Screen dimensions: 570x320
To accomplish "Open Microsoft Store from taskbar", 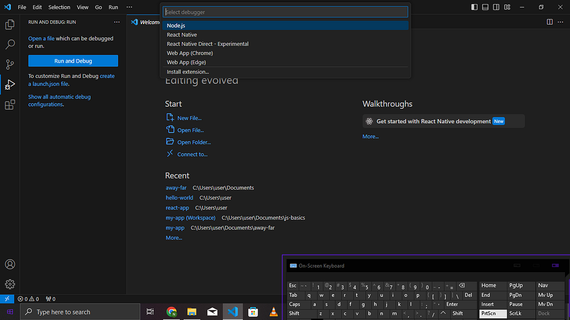I will (x=253, y=311).
